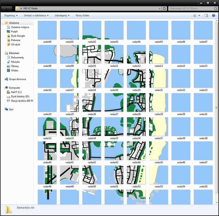Open Umieść w bibliotece dropdown
Screen dimensions: 219x216
coord(36,16)
